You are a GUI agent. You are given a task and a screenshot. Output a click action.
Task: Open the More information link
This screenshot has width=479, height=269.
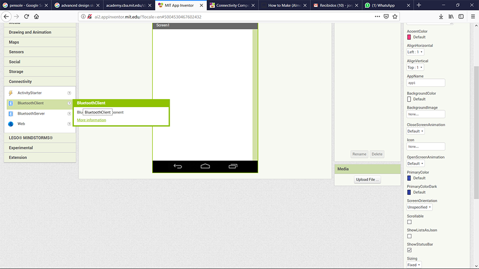click(91, 120)
